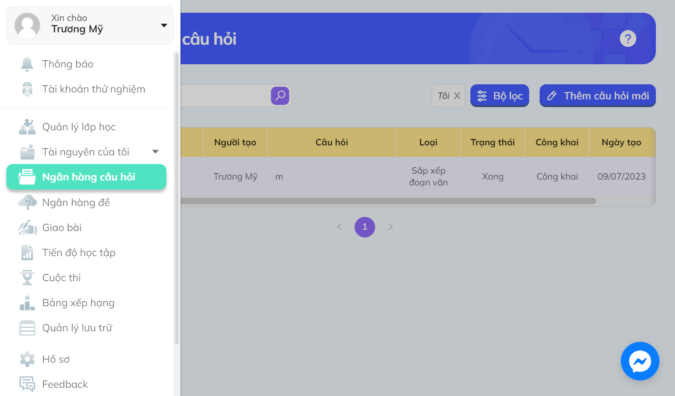
Task: Click the user avatar picture
Action: (x=27, y=26)
